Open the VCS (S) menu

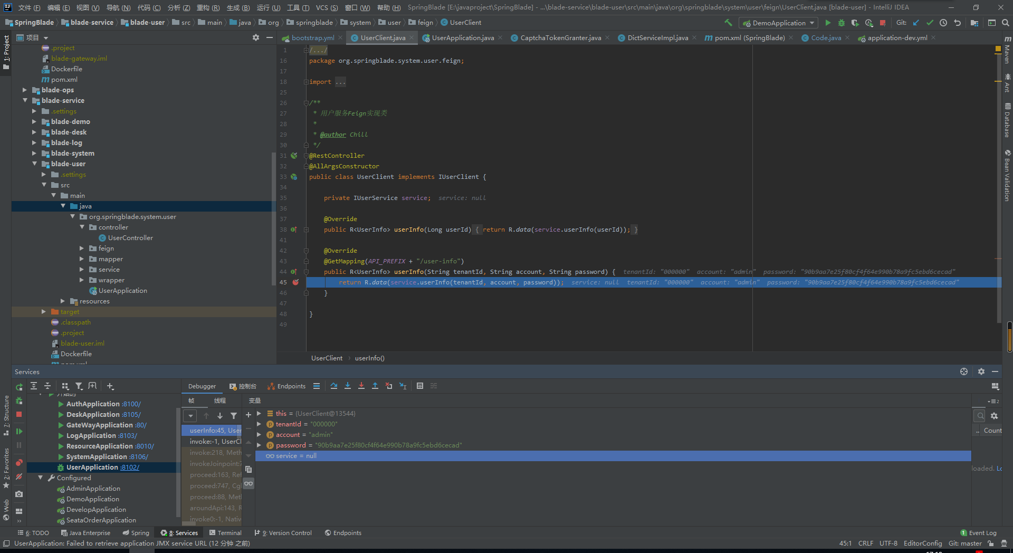327,7
